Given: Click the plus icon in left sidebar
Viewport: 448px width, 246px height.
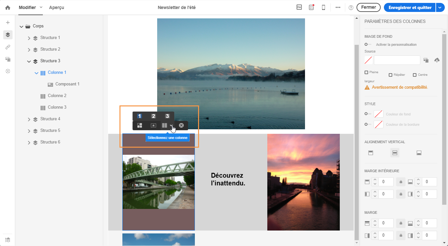Looking at the screenshot, I should coord(8,23).
